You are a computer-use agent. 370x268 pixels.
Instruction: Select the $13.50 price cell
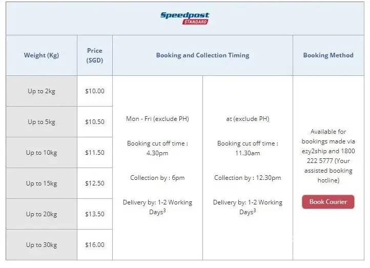(x=94, y=214)
